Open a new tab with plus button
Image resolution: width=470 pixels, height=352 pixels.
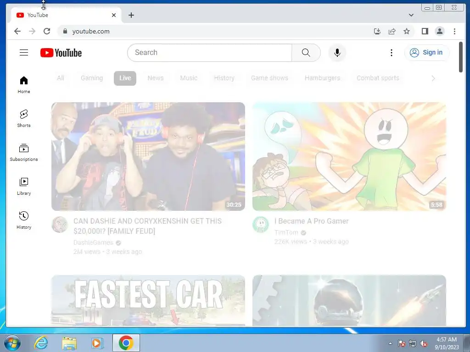tap(131, 15)
